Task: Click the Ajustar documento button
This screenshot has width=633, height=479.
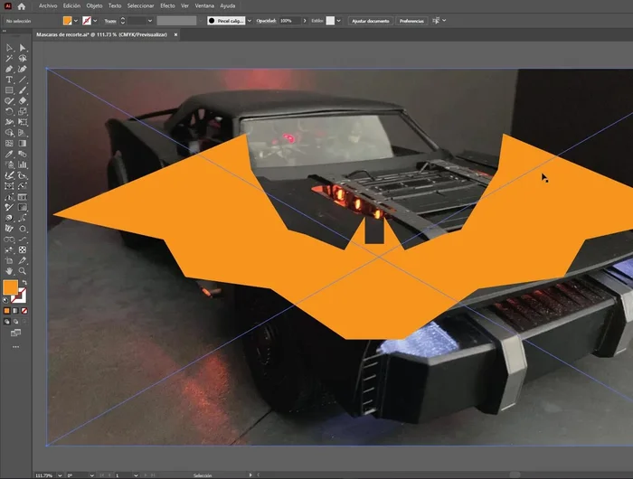Action: pyautogui.click(x=370, y=20)
